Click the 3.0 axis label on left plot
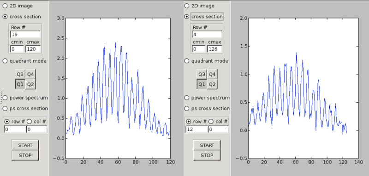The height and width of the screenshot is (176, 369). tap(60, 18)
